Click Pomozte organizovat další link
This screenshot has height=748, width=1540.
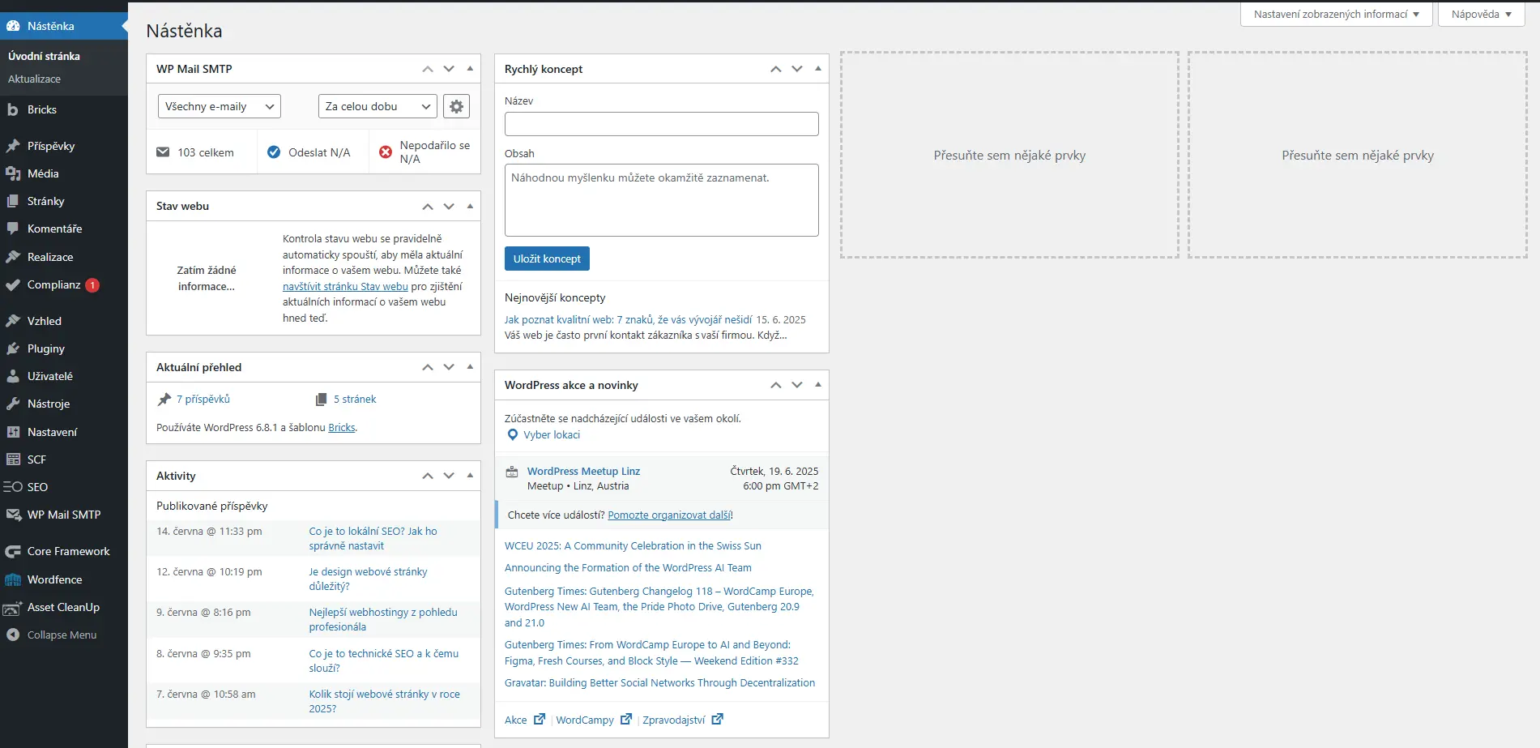click(669, 515)
